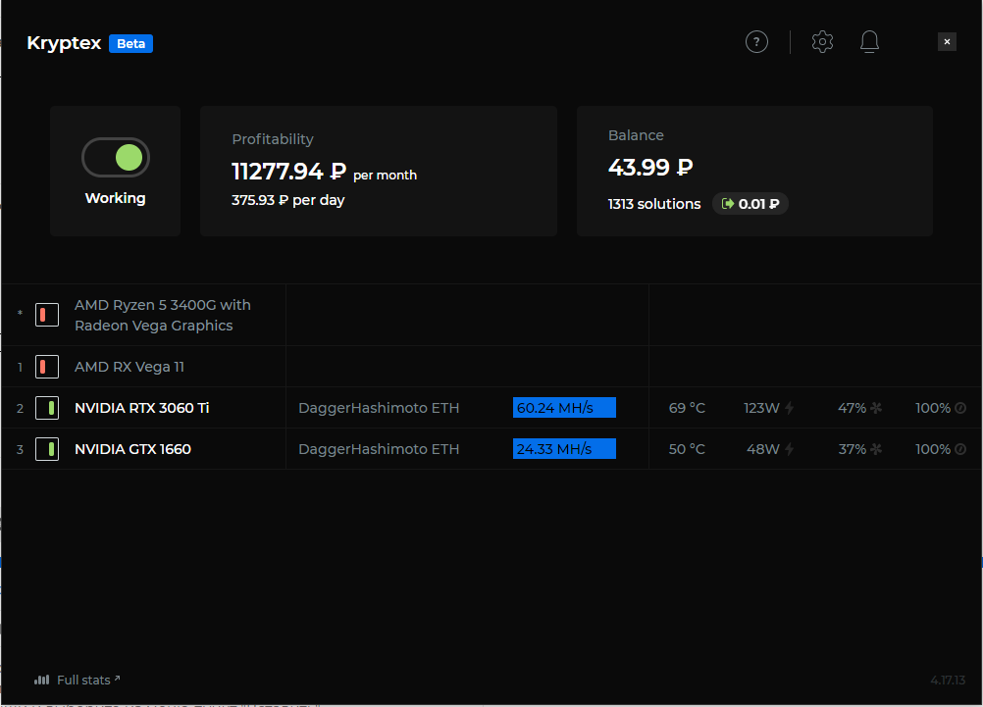Click the lightning power icon next to 123W
983x707 pixels.
coord(790,408)
